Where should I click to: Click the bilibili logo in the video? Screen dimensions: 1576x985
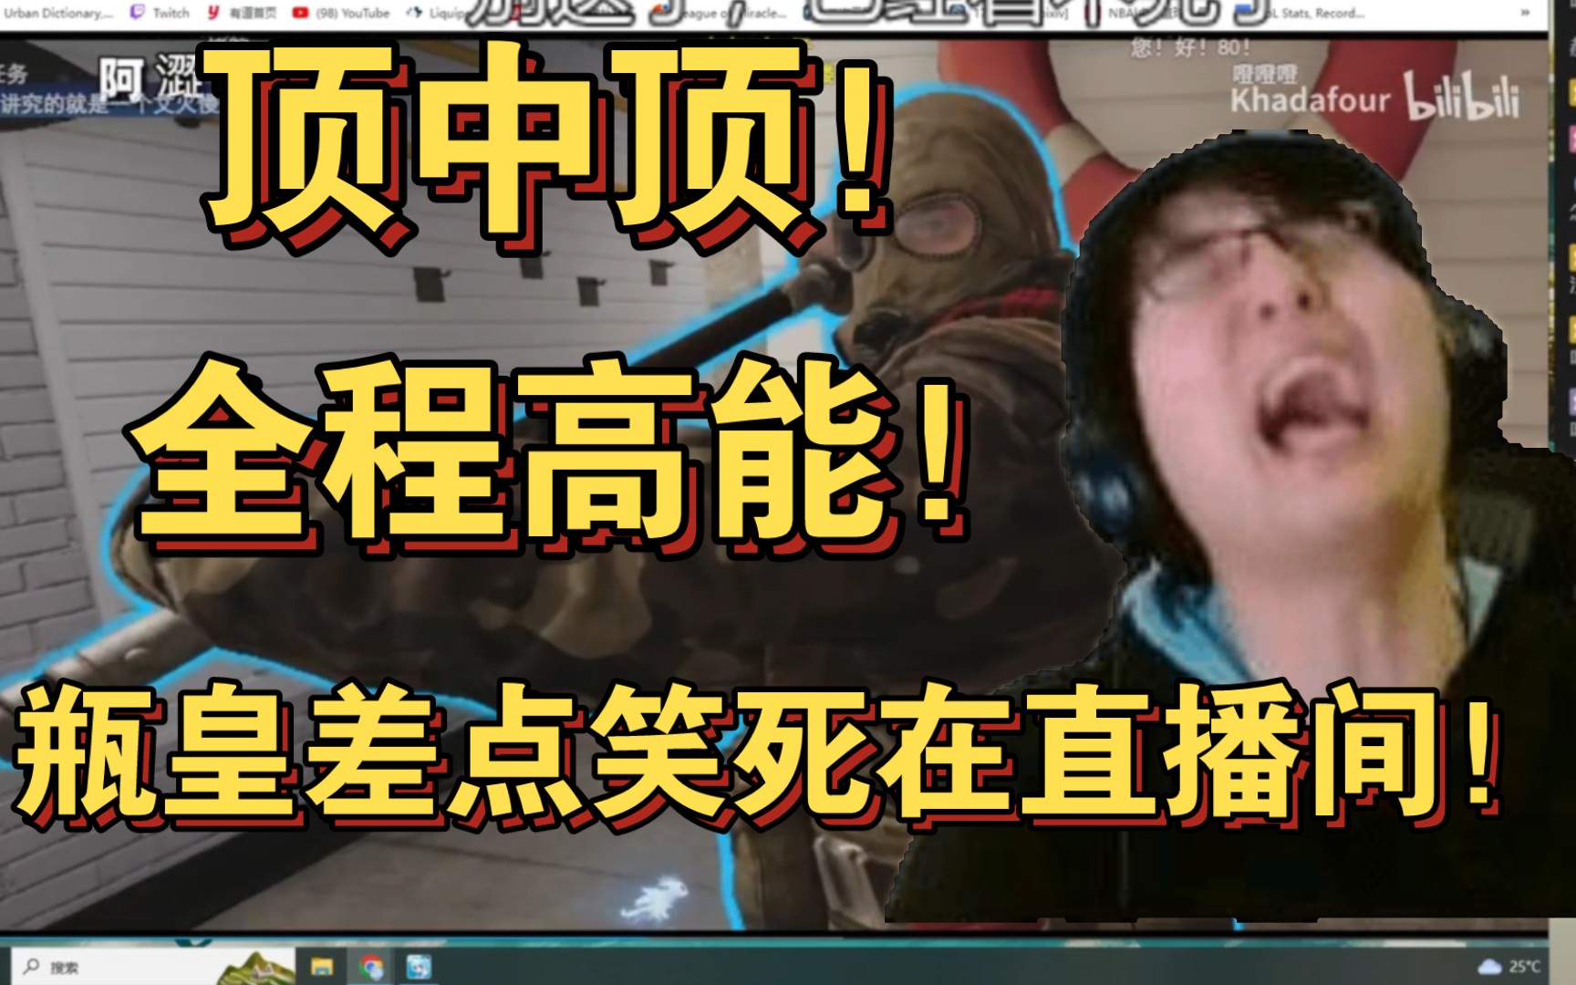1462,97
